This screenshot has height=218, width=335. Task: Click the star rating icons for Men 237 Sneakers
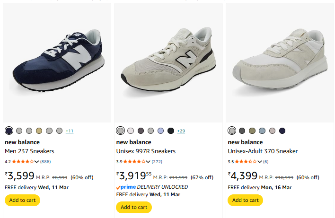[x=23, y=162]
